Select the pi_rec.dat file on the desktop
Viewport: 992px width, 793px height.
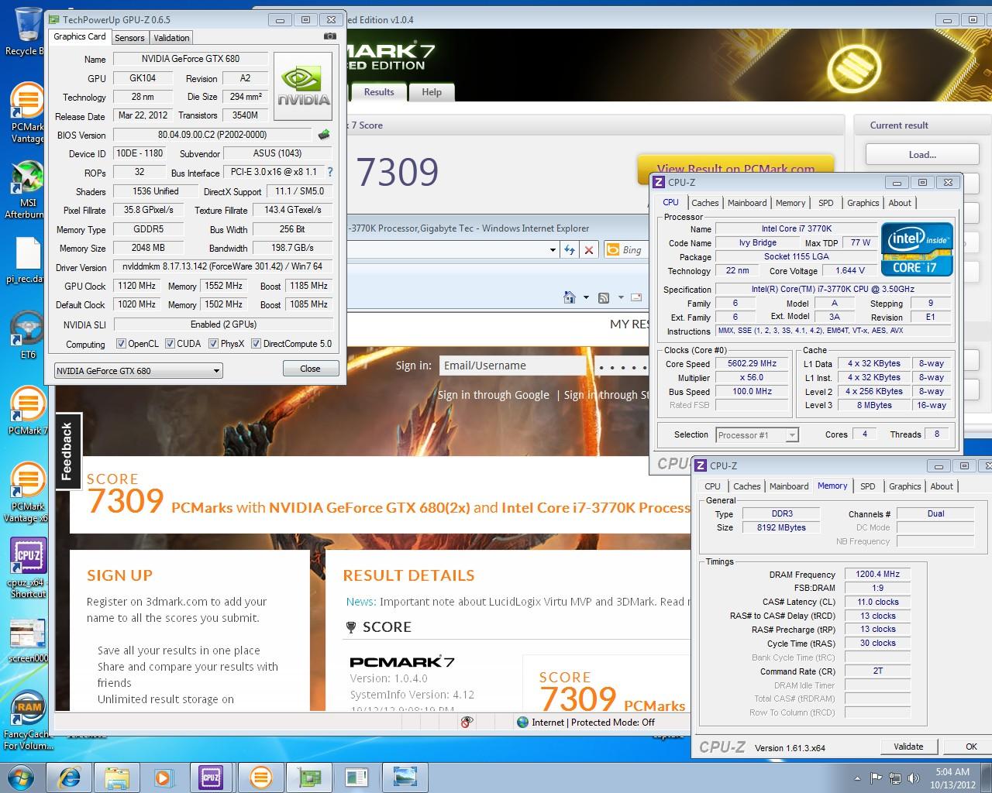click(26, 259)
